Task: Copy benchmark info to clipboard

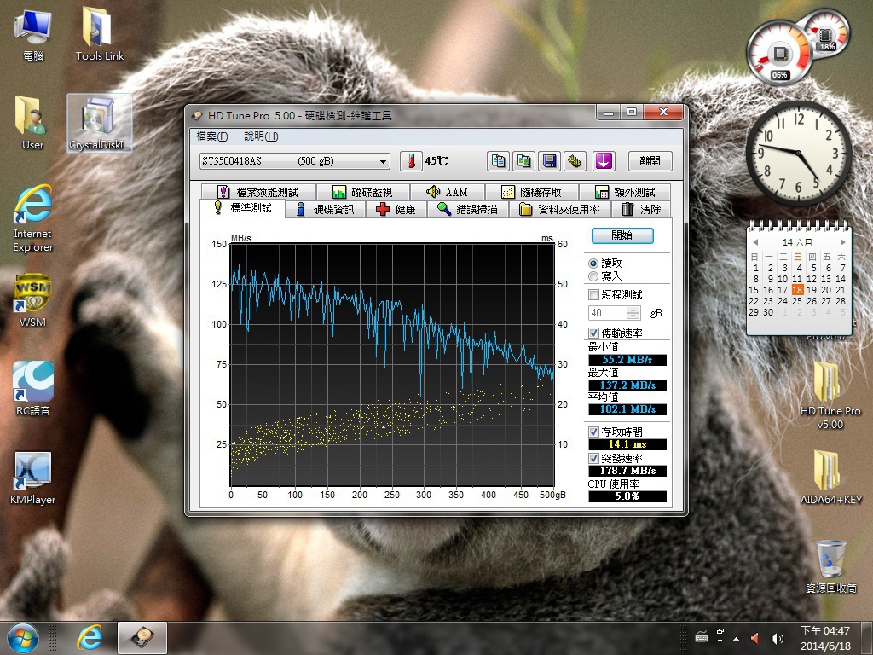Action: (x=498, y=161)
